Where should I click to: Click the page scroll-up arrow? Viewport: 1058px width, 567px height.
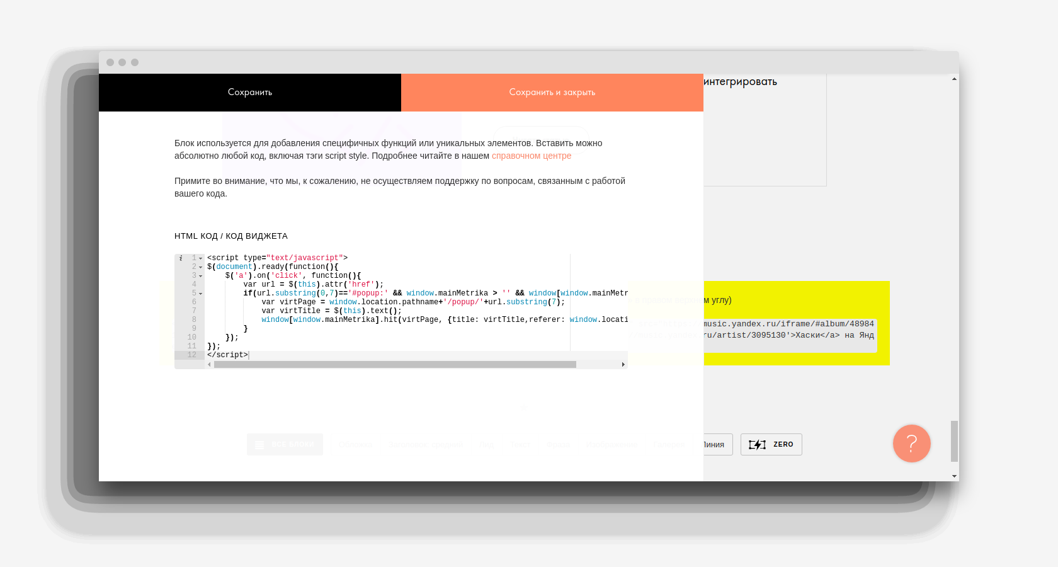point(955,79)
